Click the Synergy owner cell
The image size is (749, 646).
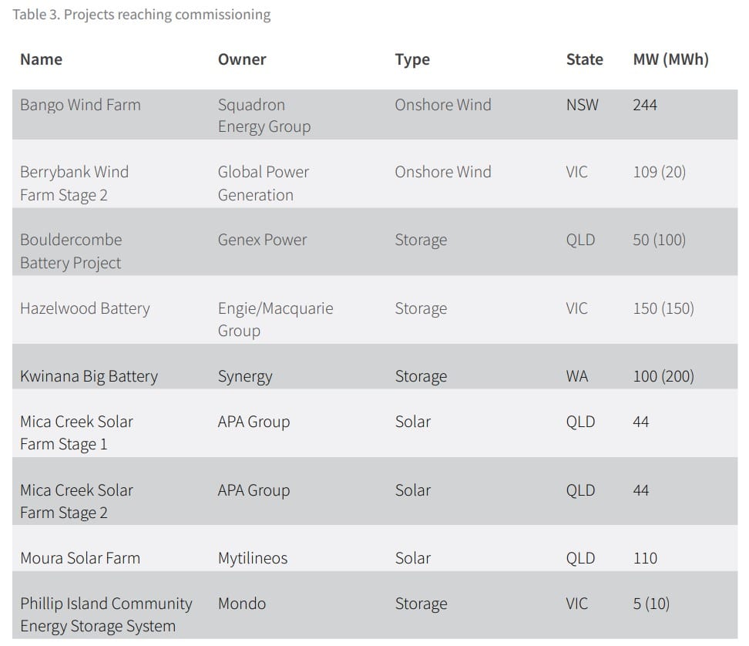[245, 376]
